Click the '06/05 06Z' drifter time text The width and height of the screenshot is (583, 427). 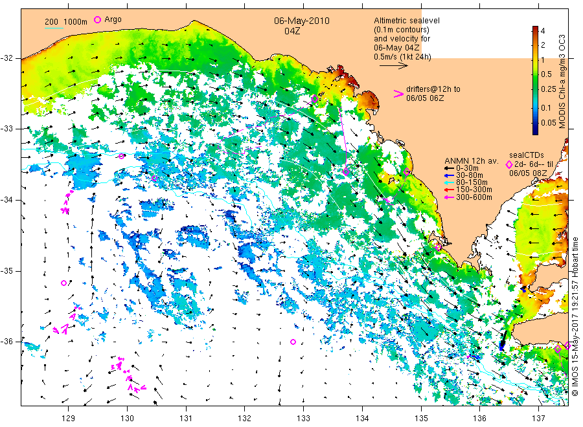[x=424, y=98]
